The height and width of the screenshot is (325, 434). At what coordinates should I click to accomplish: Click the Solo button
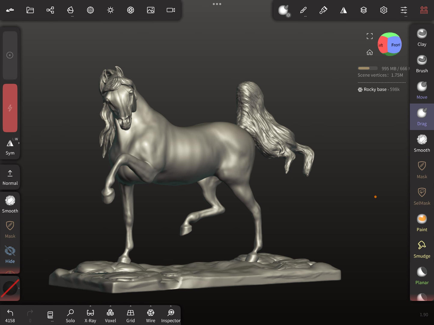[x=70, y=316]
